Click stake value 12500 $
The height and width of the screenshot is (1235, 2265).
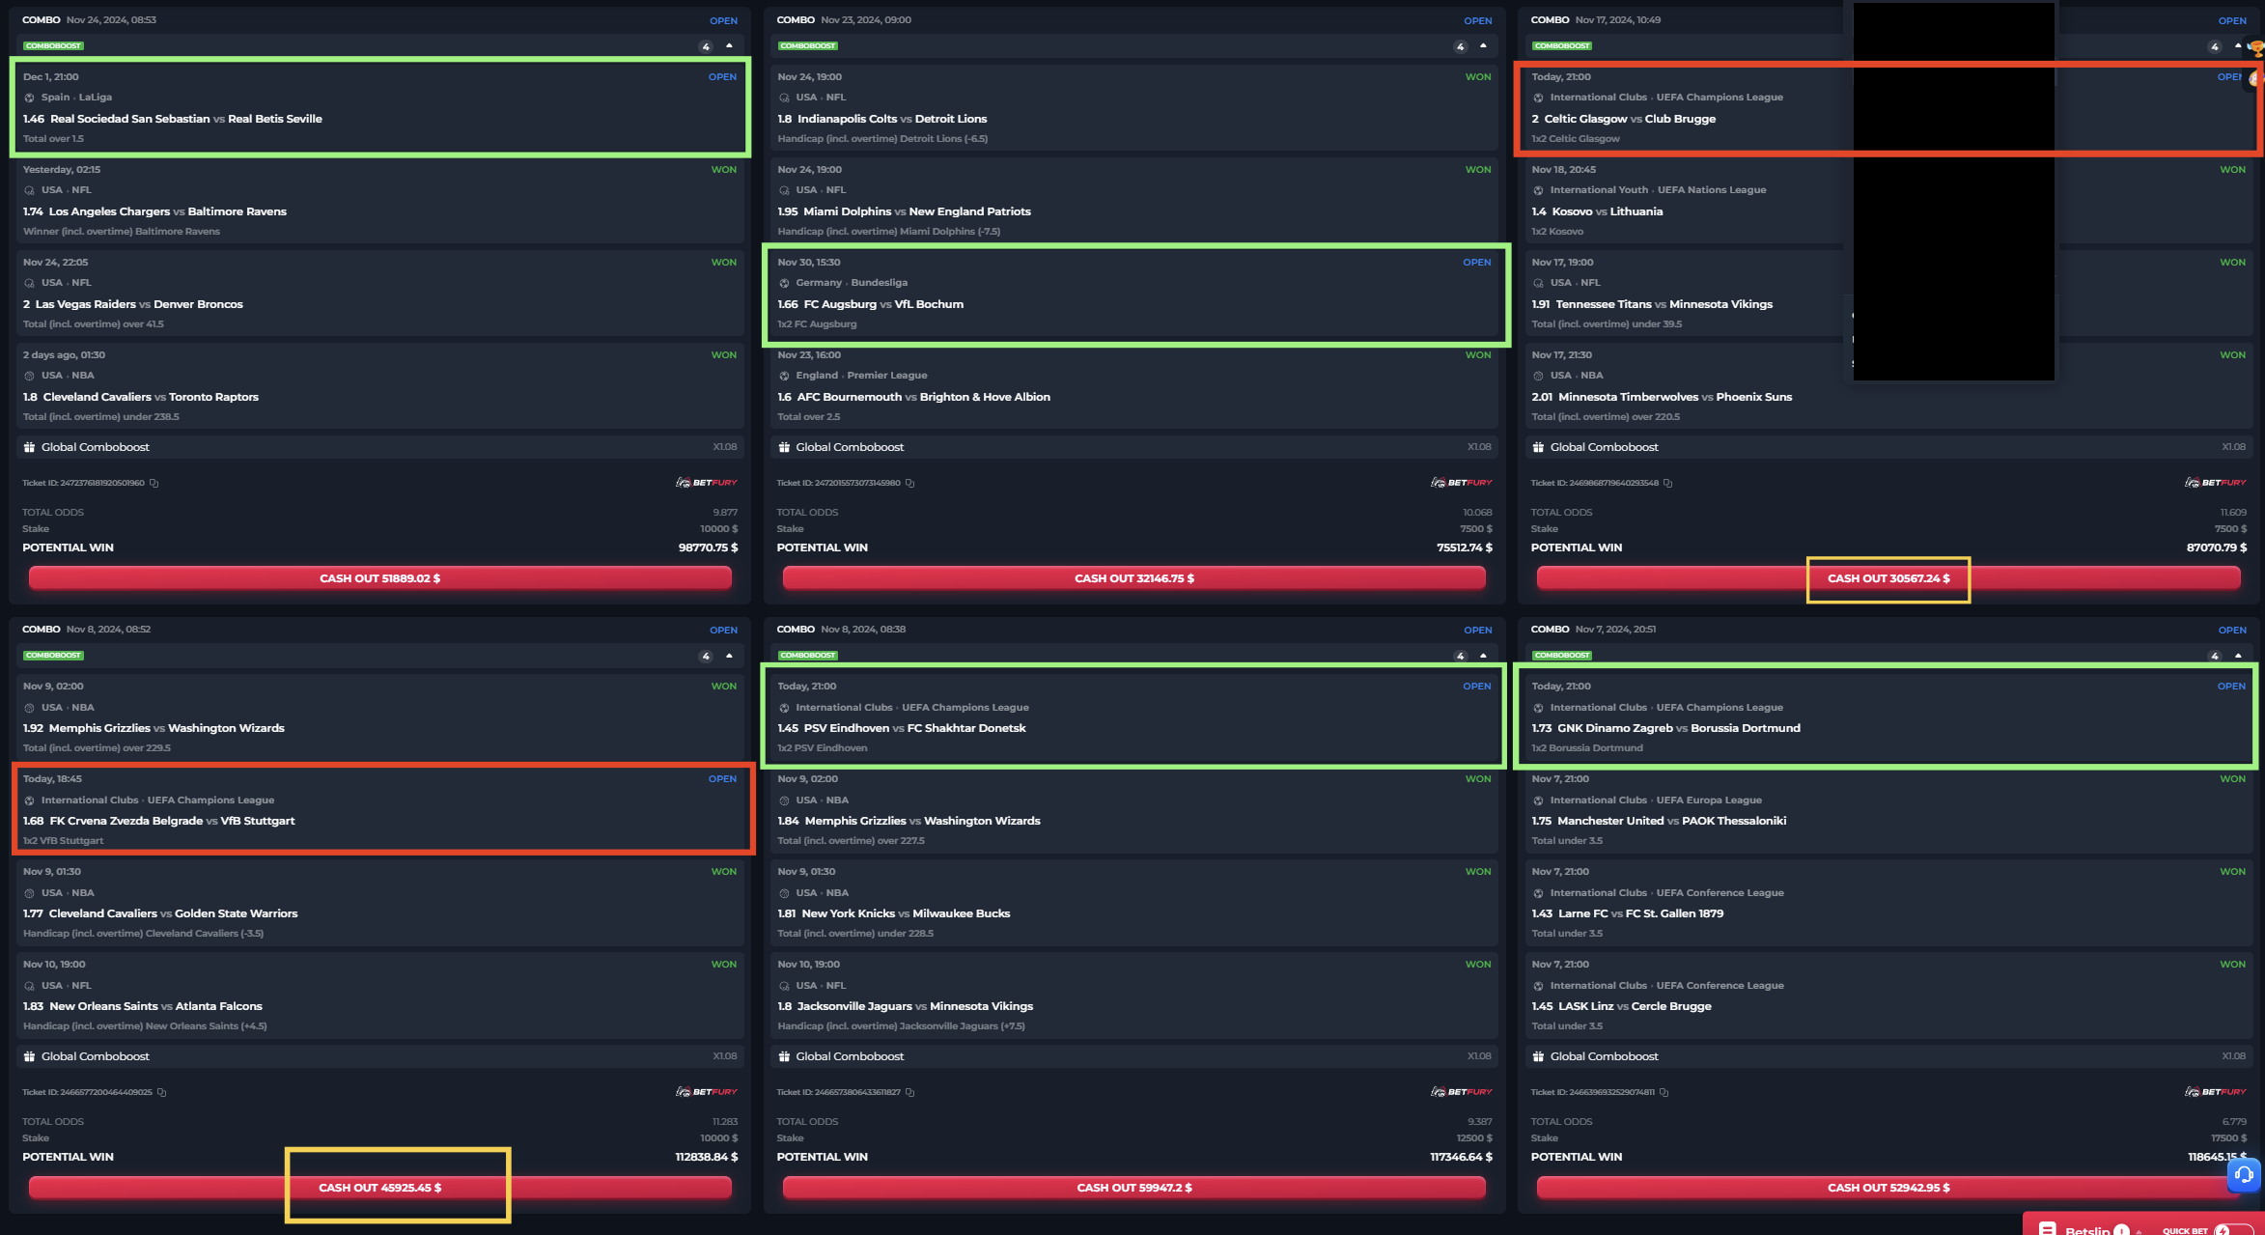pos(1474,1138)
